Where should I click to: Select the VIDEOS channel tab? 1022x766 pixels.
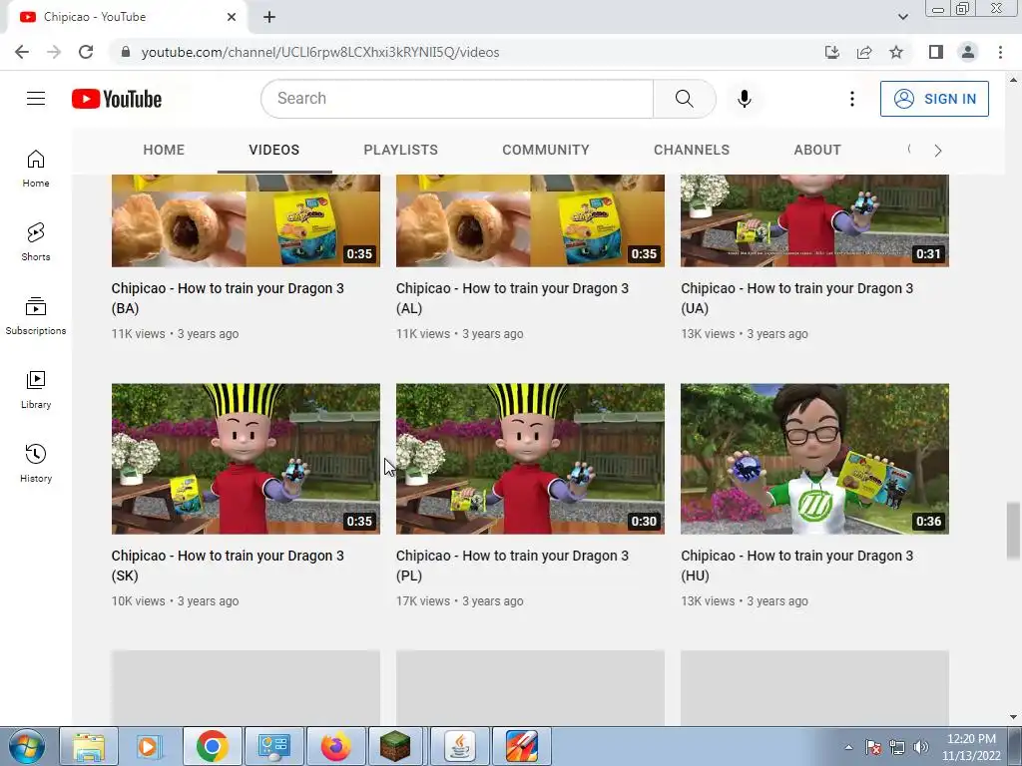274,150
